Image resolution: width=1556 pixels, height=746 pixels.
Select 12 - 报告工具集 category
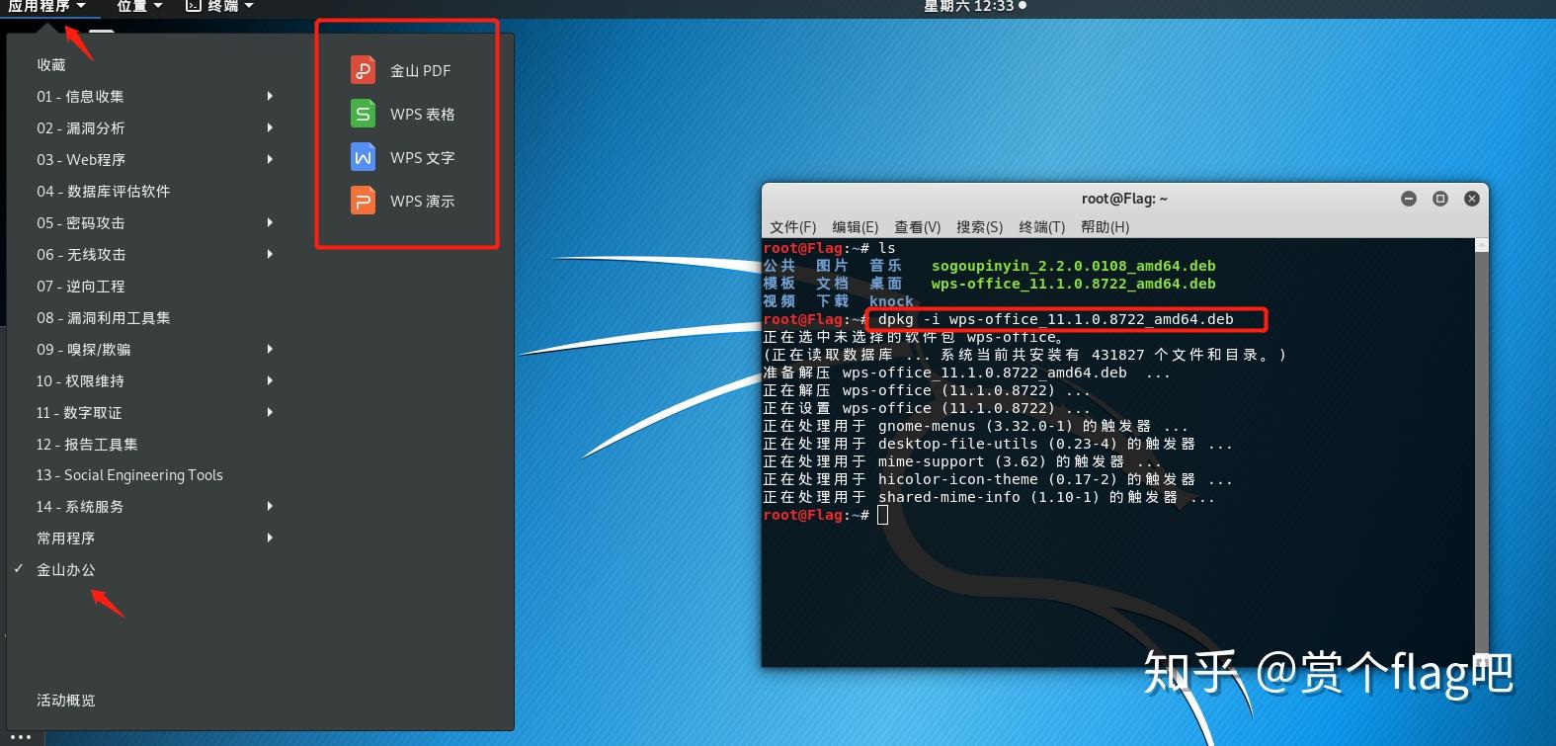click(x=87, y=444)
